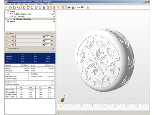Click the X clip plane value field
The height and width of the screenshot is (115, 154).
[x=47, y=37]
